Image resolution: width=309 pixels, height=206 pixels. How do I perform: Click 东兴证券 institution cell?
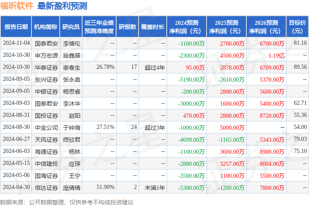tap(46, 80)
